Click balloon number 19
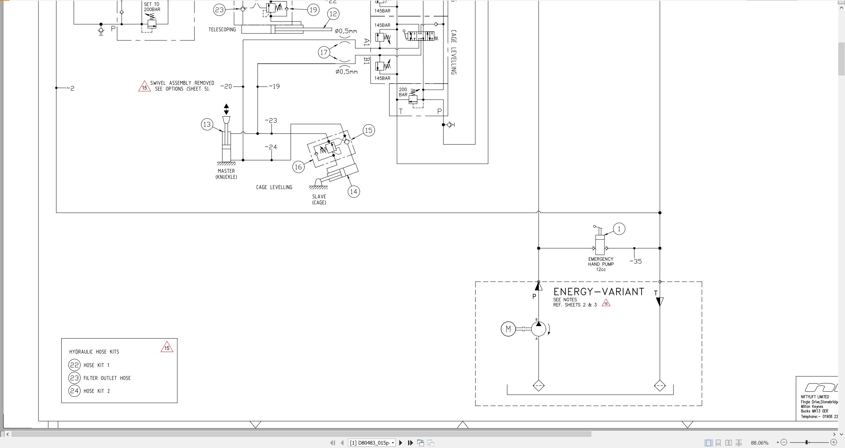 313,10
